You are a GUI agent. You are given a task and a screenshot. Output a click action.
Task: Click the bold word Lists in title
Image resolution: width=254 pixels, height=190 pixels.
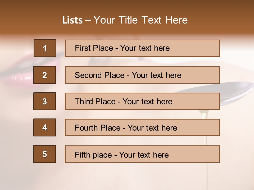point(72,20)
